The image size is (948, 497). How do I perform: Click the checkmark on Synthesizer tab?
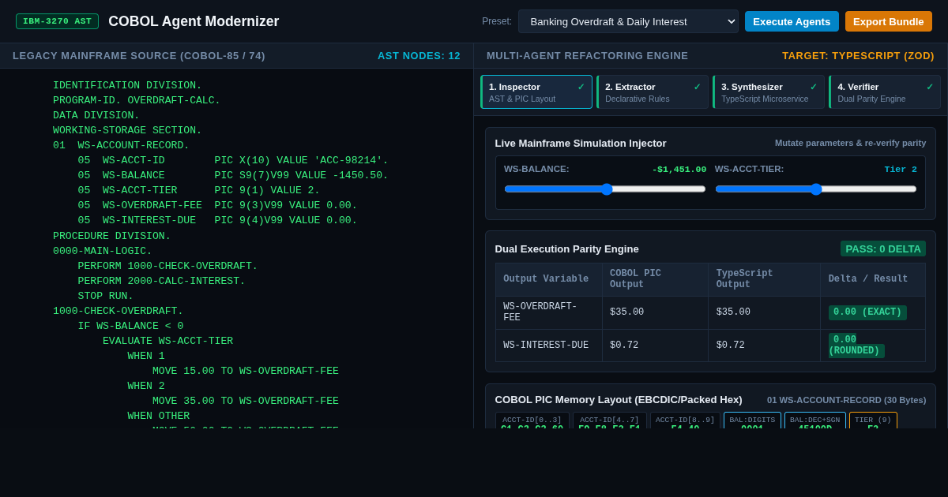click(814, 87)
